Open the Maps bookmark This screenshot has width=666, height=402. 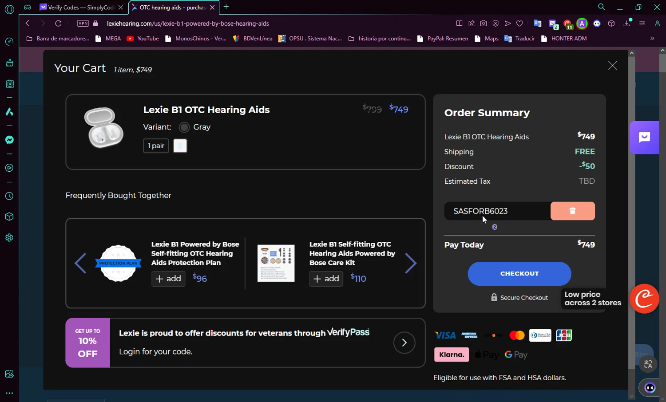[487, 39]
